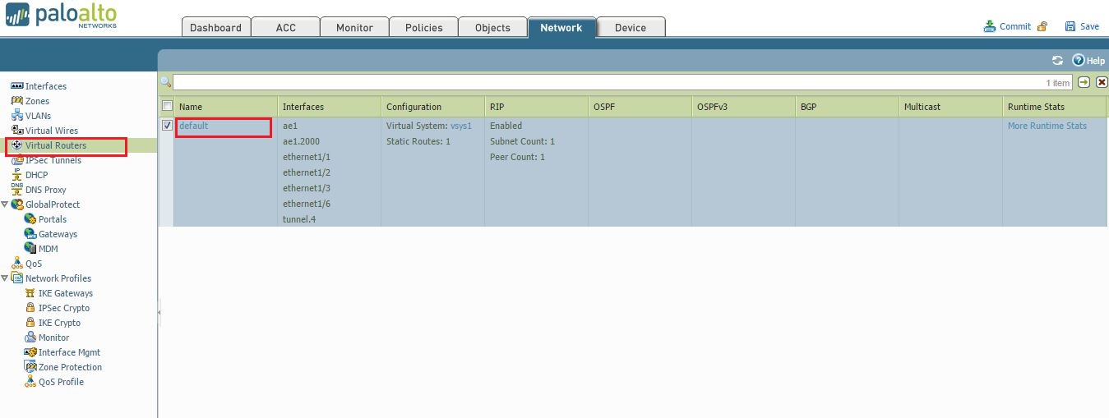
Task: Click the IPSec Crypto lock icon
Action: [x=30, y=308]
